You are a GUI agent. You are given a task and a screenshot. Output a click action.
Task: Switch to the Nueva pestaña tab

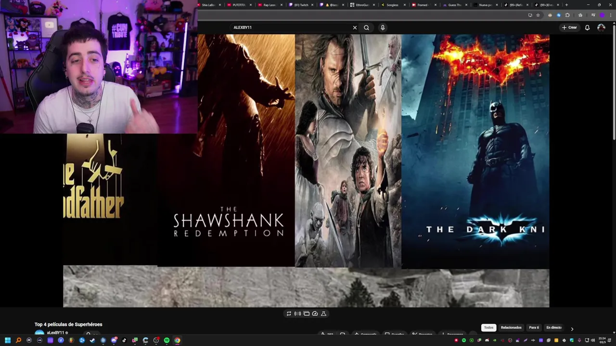pyautogui.click(x=485, y=5)
